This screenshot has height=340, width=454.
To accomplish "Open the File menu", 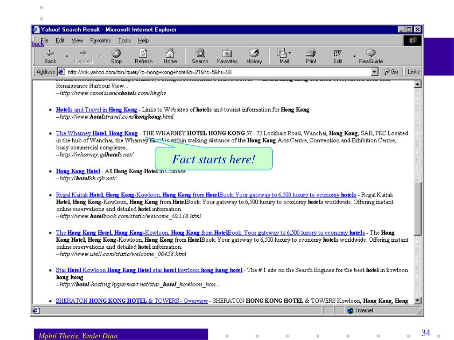I will coord(44,40).
